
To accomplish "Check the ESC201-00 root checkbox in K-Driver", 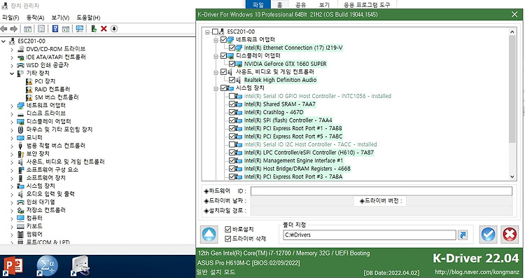I will 216,32.
